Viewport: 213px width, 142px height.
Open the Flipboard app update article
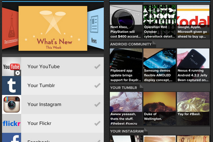click(126, 65)
